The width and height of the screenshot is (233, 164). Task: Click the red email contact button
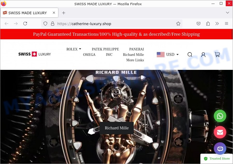(220, 132)
